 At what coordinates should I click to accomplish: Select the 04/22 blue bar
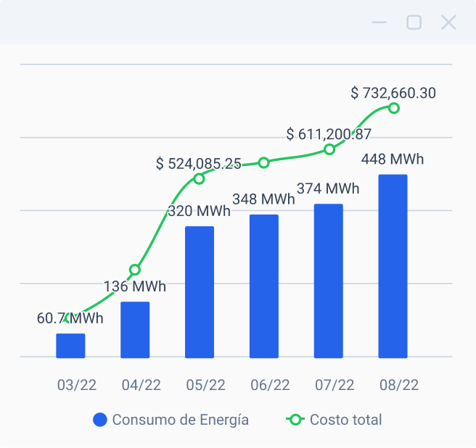(x=135, y=330)
